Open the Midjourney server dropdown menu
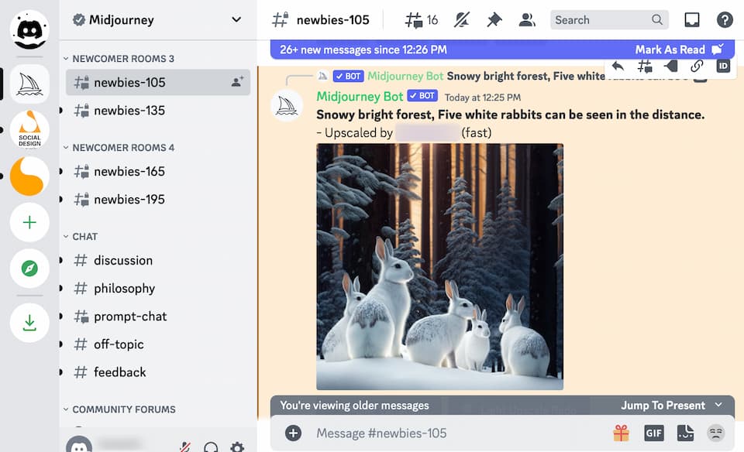 [x=236, y=20]
